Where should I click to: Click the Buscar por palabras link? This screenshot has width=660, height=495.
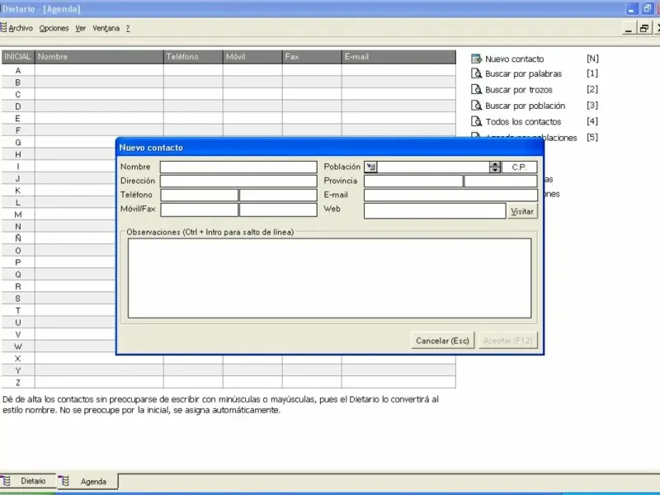523,73
